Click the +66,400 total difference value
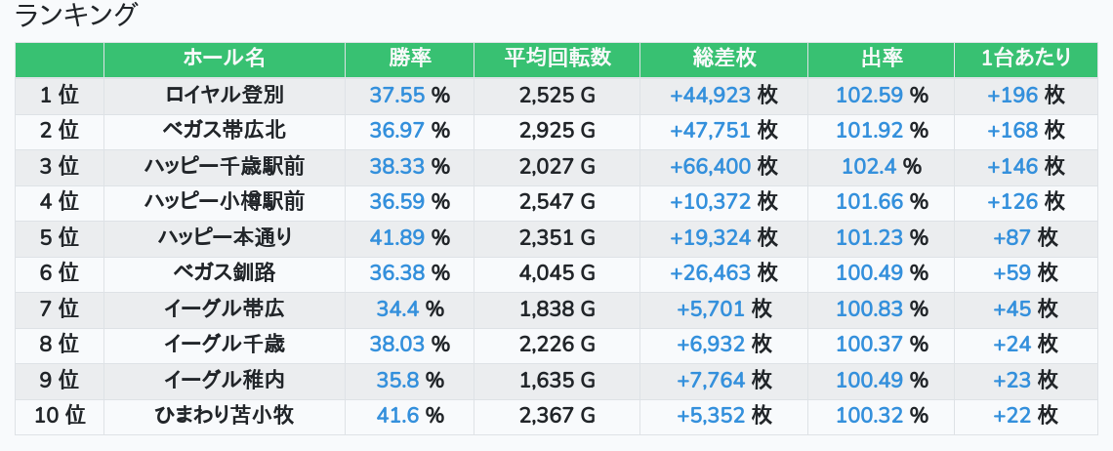This screenshot has height=451, width=1113. click(x=710, y=166)
